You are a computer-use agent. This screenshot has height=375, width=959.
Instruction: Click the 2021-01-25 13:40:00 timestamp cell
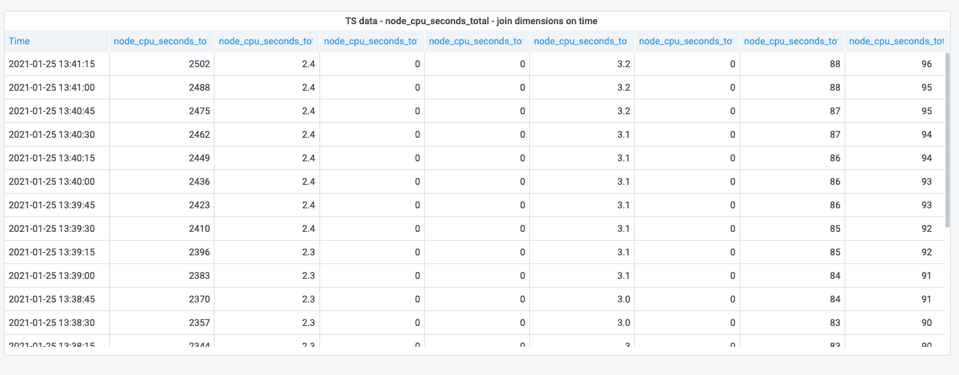[51, 181]
